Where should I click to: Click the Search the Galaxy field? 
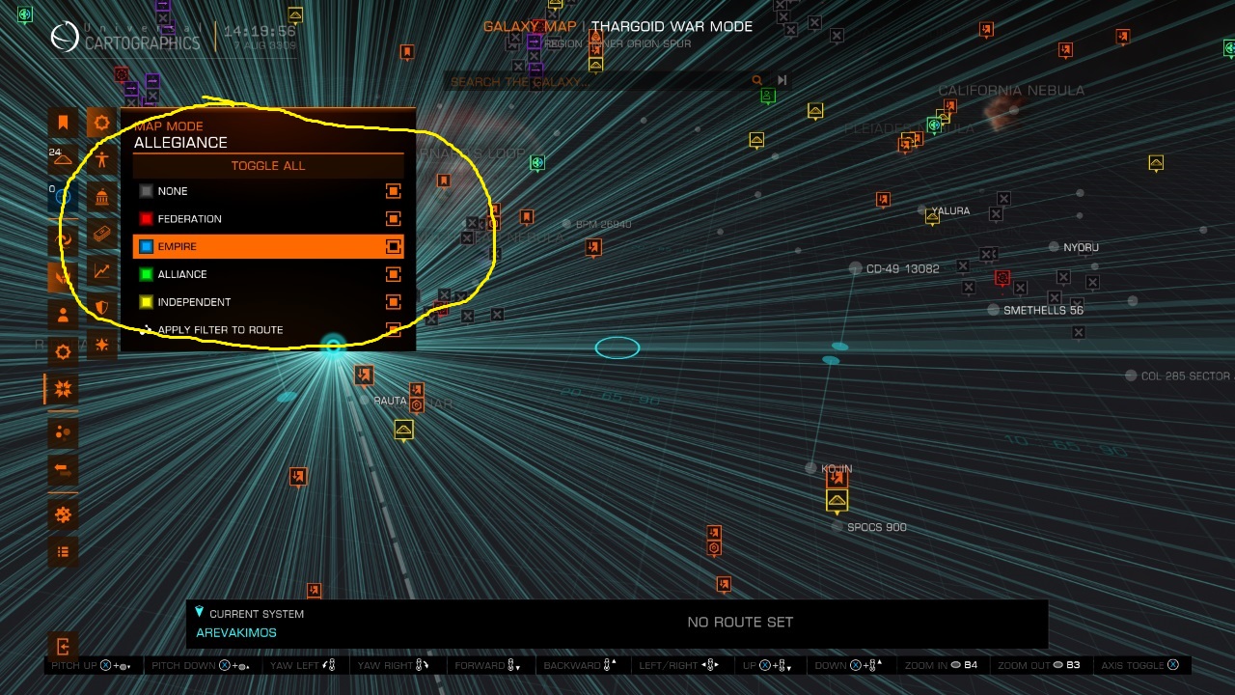point(598,81)
